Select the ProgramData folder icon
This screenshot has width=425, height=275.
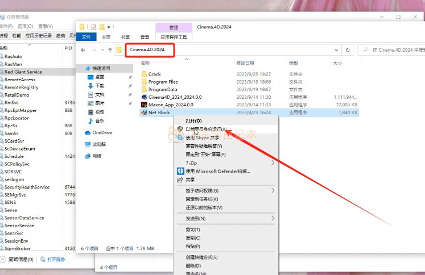144,89
